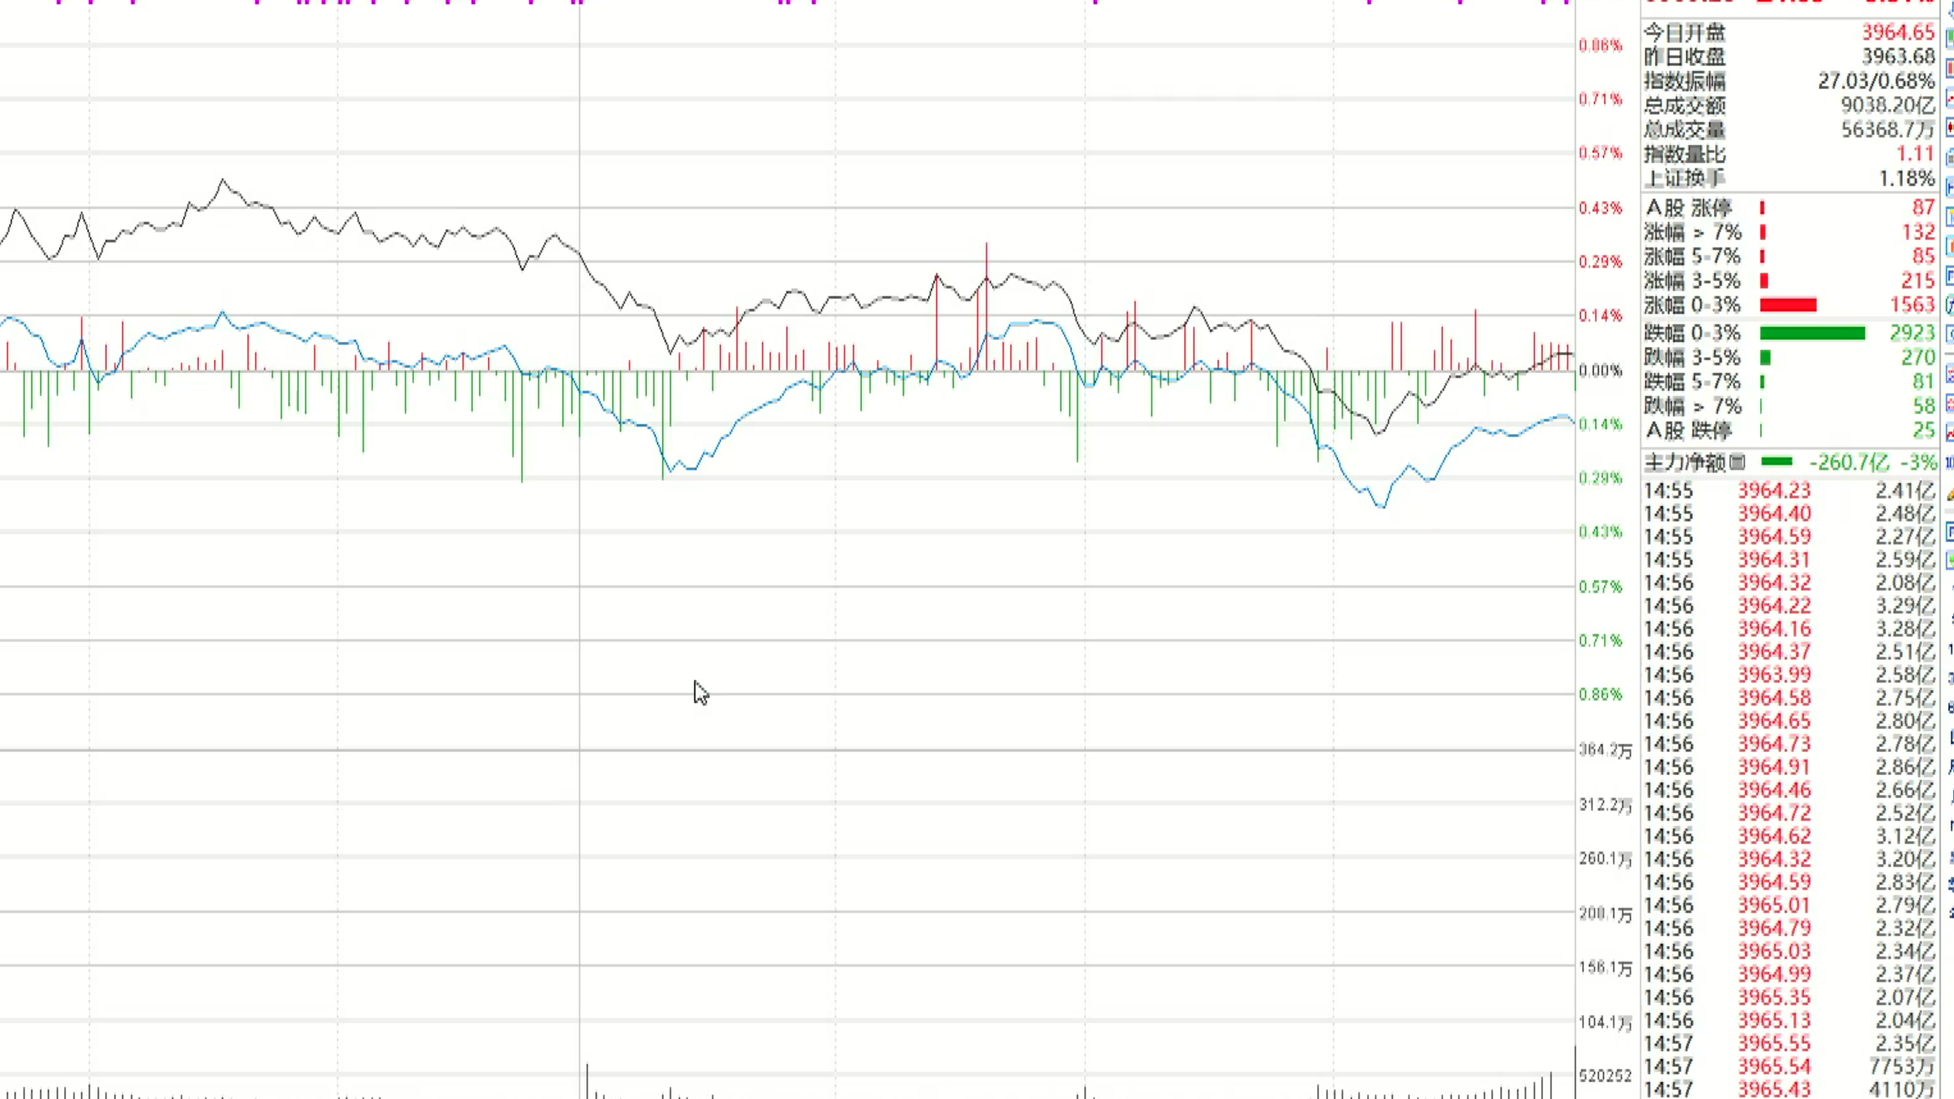Click the 总成交额 9038.20亿 value
The width and height of the screenshot is (1954, 1099).
click(x=1887, y=106)
